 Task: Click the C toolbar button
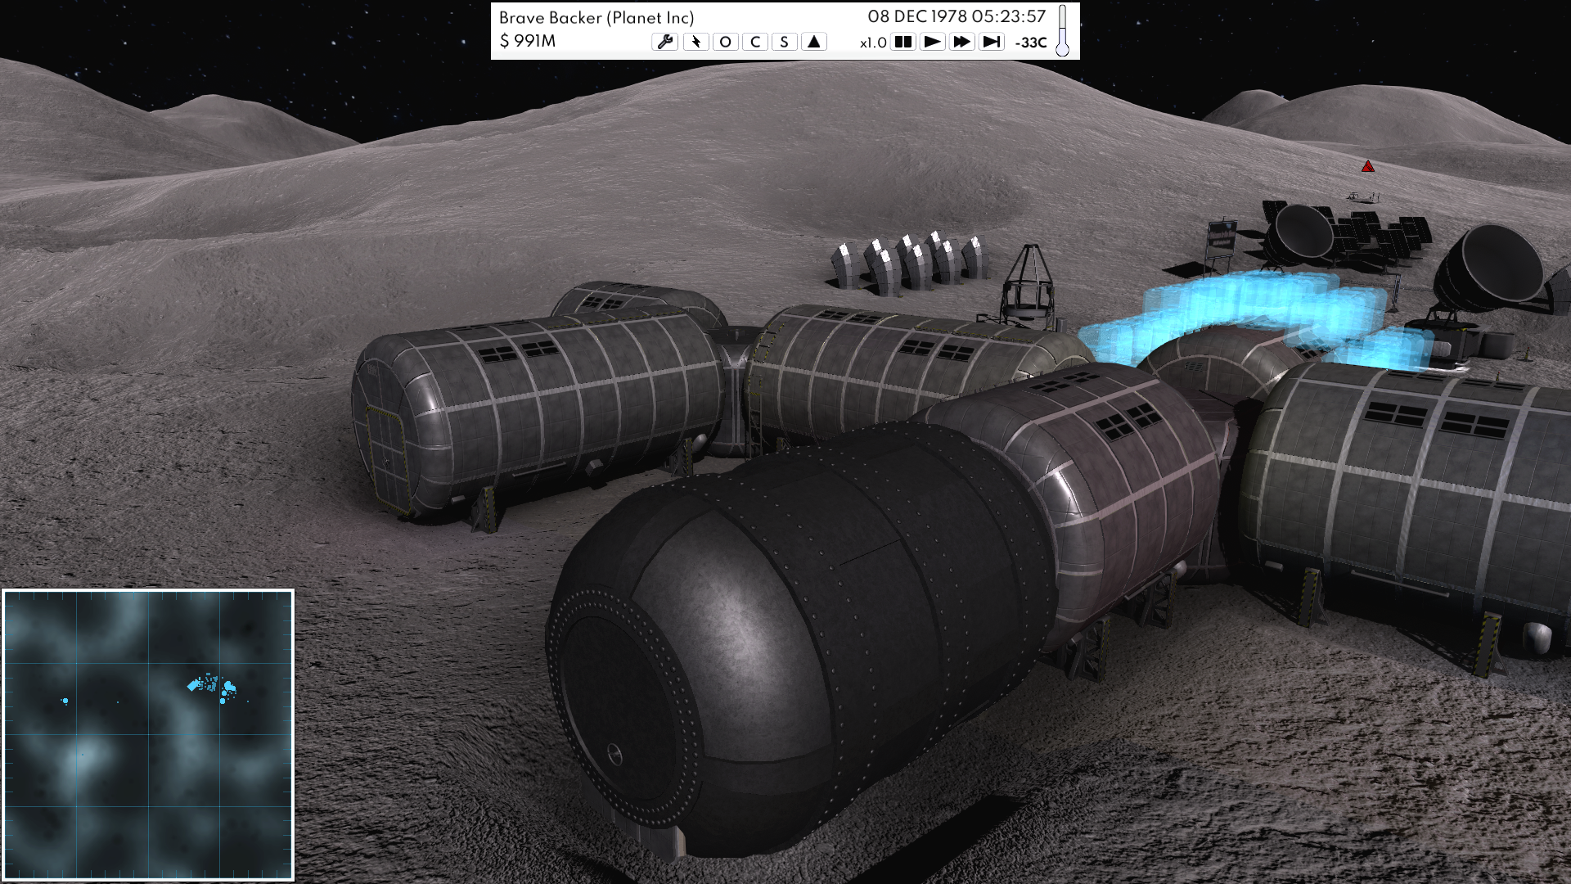coord(754,42)
